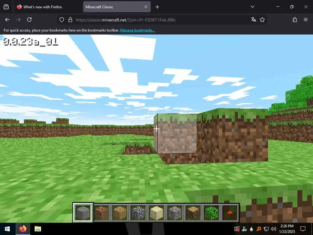This screenshot has width=313, height=235.
Task: Select the sand block in hotbar
Action: point(156,213)
